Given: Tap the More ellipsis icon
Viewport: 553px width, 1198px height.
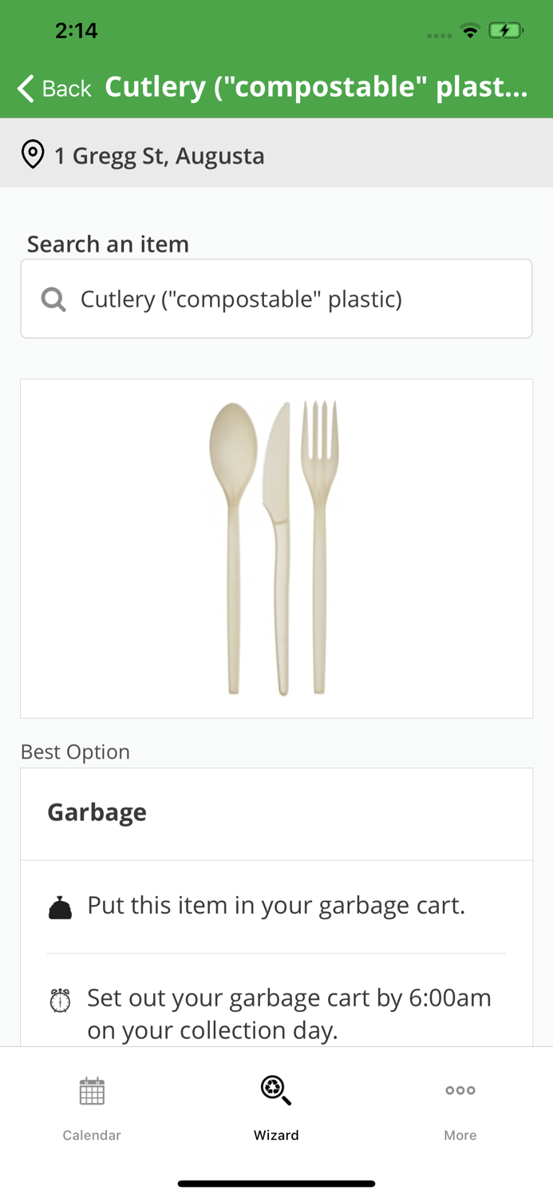Looking at the screenshot, I should pyautogui.click(x=460, y=1091).
